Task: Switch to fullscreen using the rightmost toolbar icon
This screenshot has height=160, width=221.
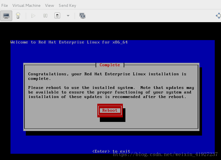Action: click(218, 16)
